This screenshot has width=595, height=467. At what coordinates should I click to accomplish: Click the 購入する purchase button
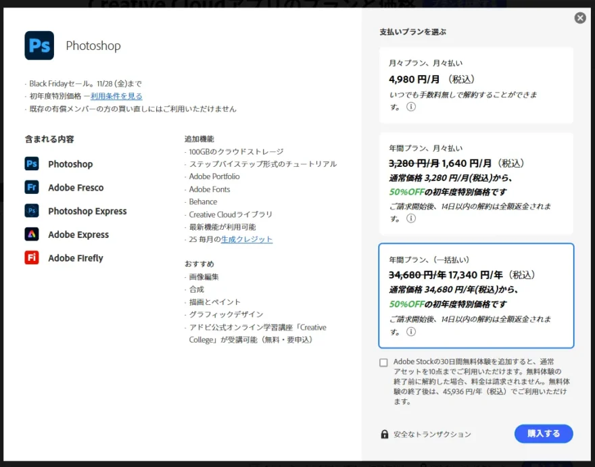click(544, 433)
